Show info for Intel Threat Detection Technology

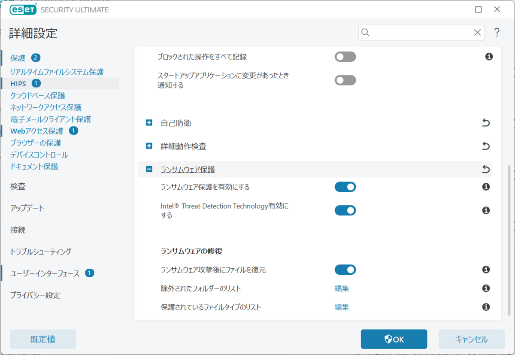point(486,210)
